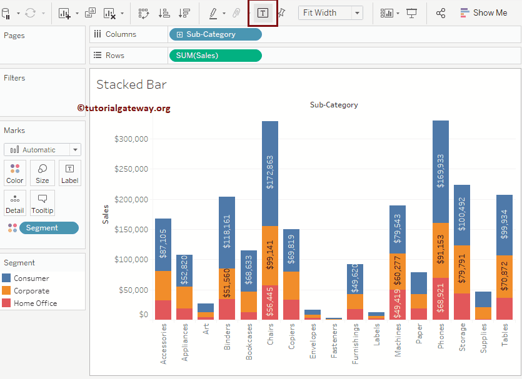Open the Show/Hide Cards dropdown arrow
Screen dimensions: 522x379
pyautogui.click(x=398, y=14)
